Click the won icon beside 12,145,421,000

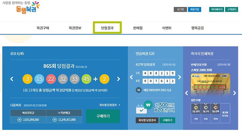tap(55, 120)
